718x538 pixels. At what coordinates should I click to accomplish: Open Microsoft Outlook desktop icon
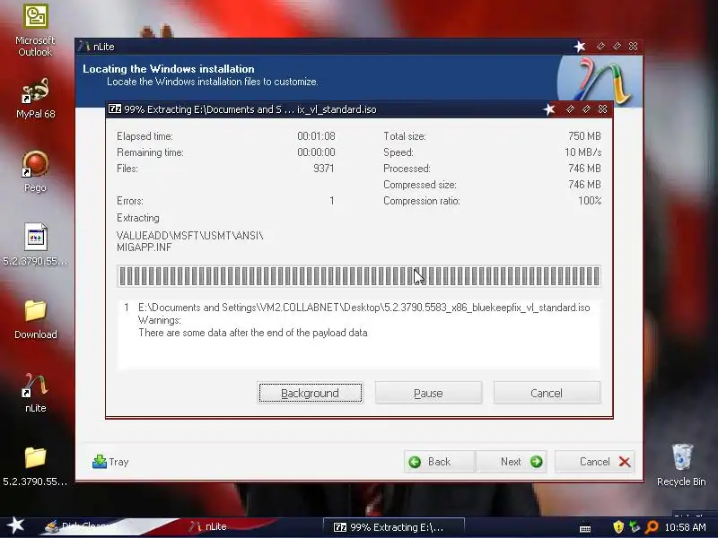pyautogui.click(x=35, y=30)
